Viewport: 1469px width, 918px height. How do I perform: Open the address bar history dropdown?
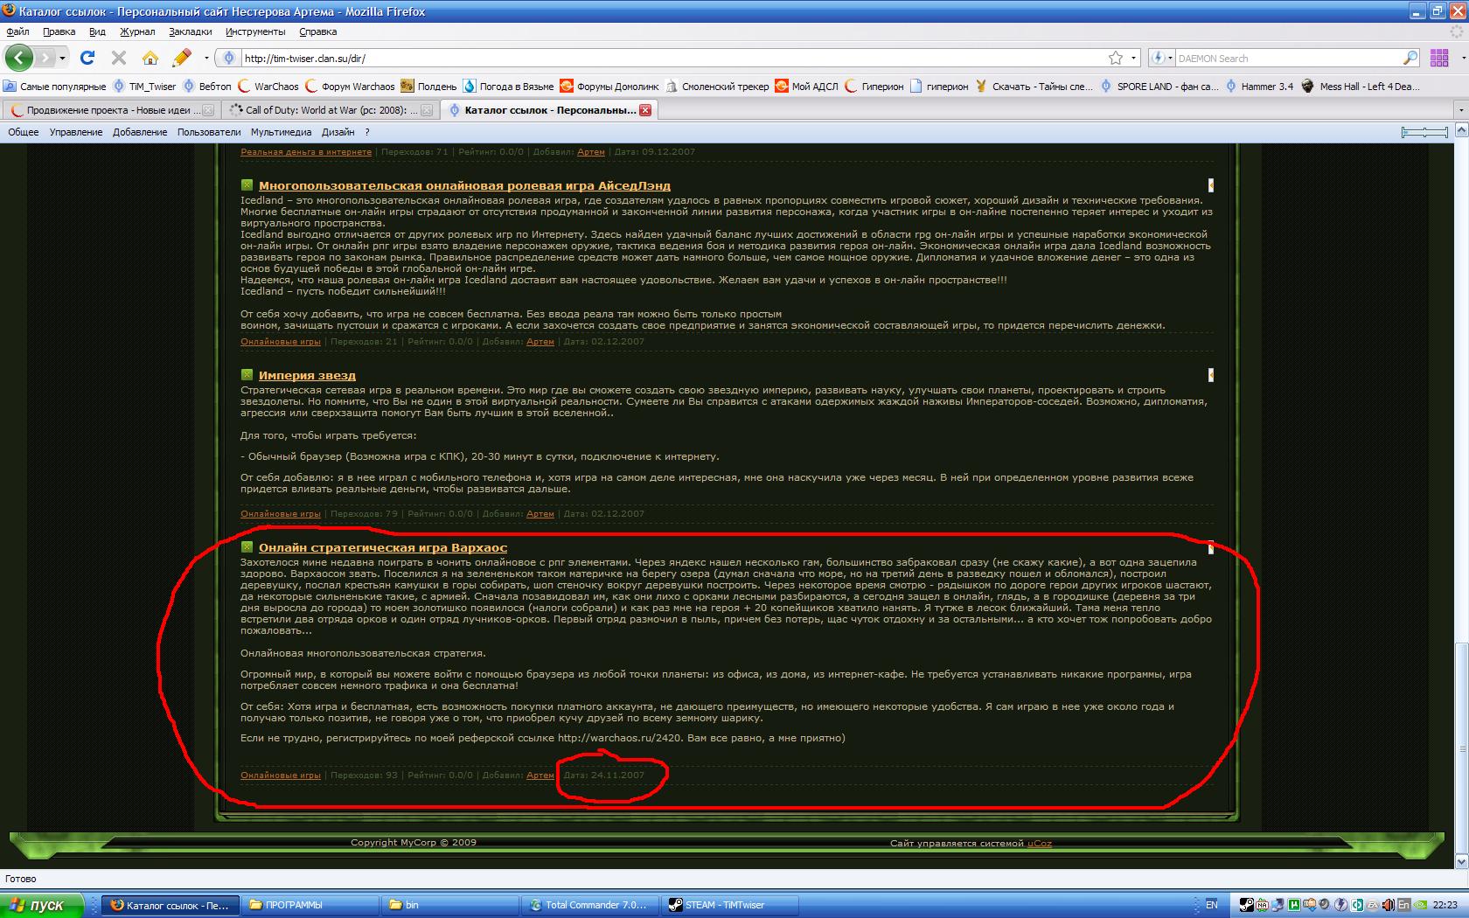1133,59
